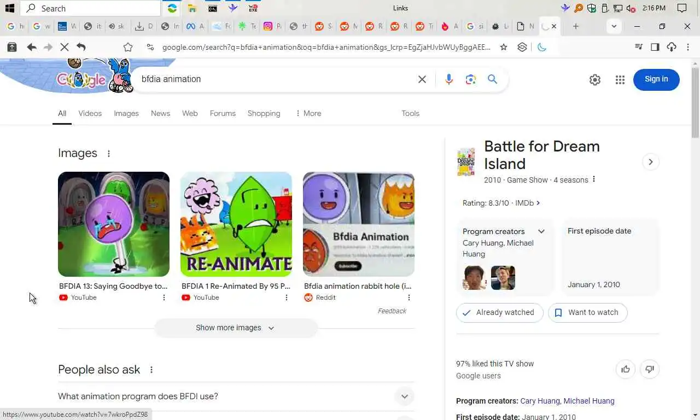The height and width of the screenshot is (420, 700).
Task: Start voice search with microphone icon
Action: (x=449, y=79)
